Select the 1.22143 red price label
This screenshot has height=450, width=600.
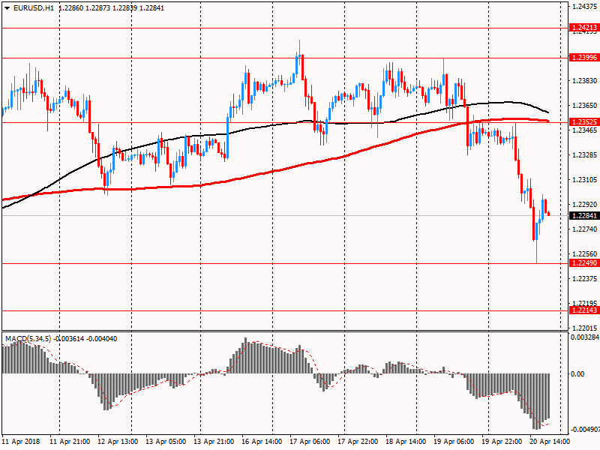coord(584,310)
